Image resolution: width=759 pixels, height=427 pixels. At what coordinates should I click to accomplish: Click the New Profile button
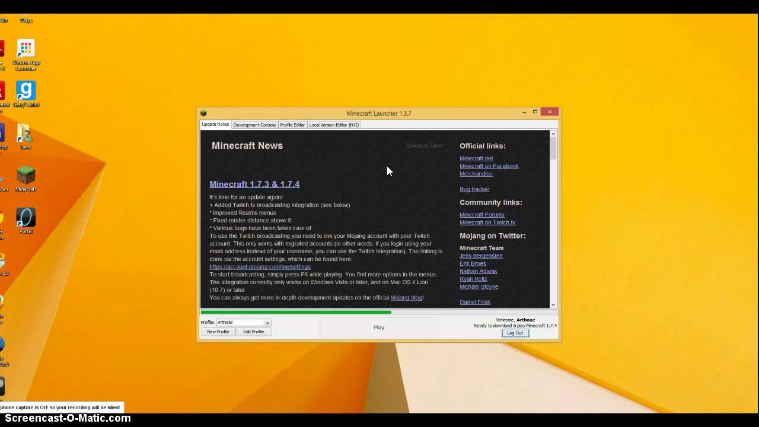point(218,332)
